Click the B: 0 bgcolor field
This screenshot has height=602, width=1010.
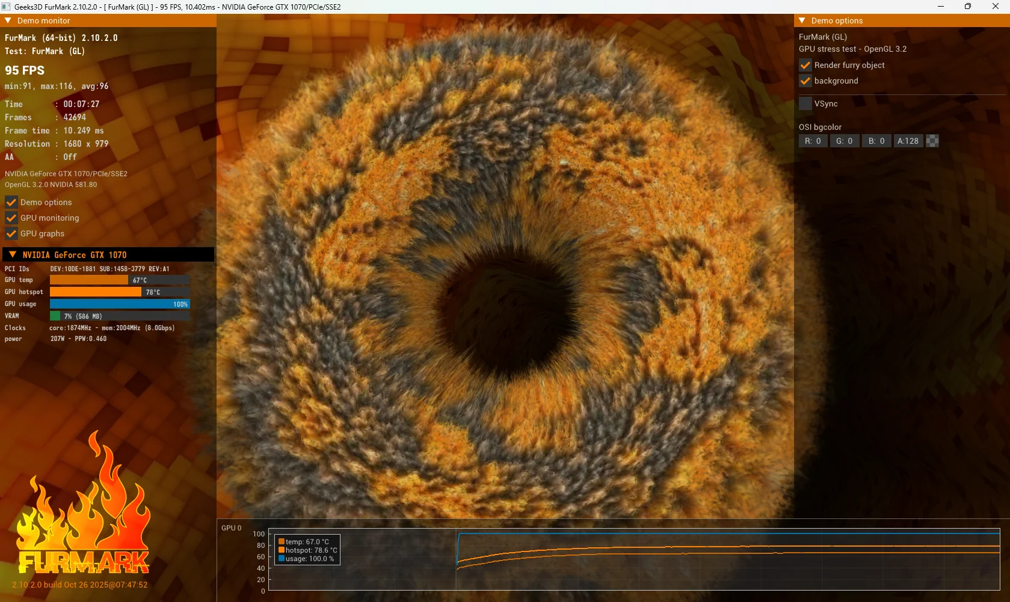[x=876, y=141]
